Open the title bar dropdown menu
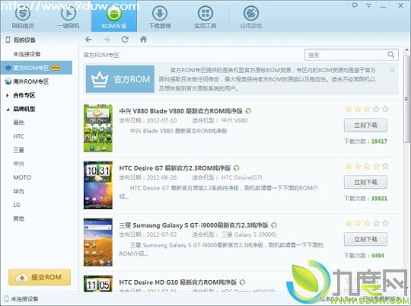This screenshot has height=306, width=411. [369, 5]
